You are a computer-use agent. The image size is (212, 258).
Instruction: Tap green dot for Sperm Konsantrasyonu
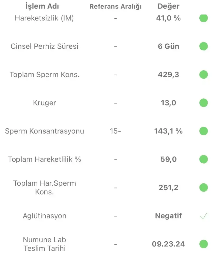(203, 131)
